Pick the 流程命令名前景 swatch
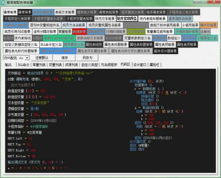 [x=15, y=25]
